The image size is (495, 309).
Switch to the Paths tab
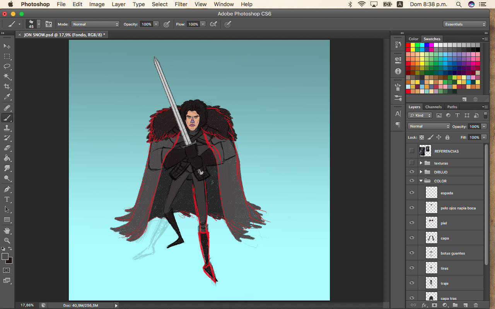[452, 107]
